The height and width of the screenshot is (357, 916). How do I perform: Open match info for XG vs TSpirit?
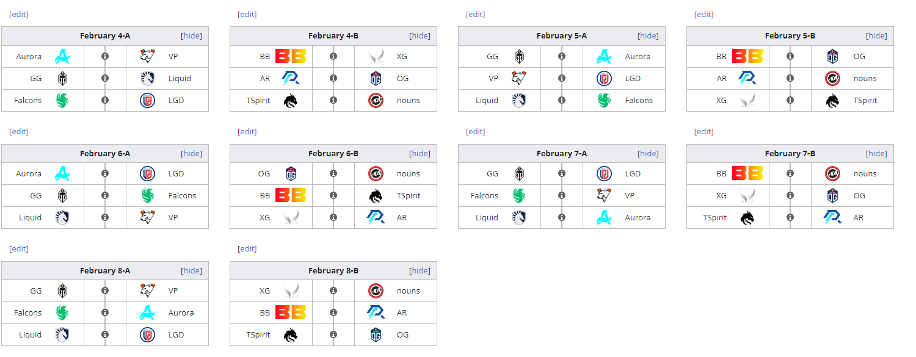click(790, 101)
